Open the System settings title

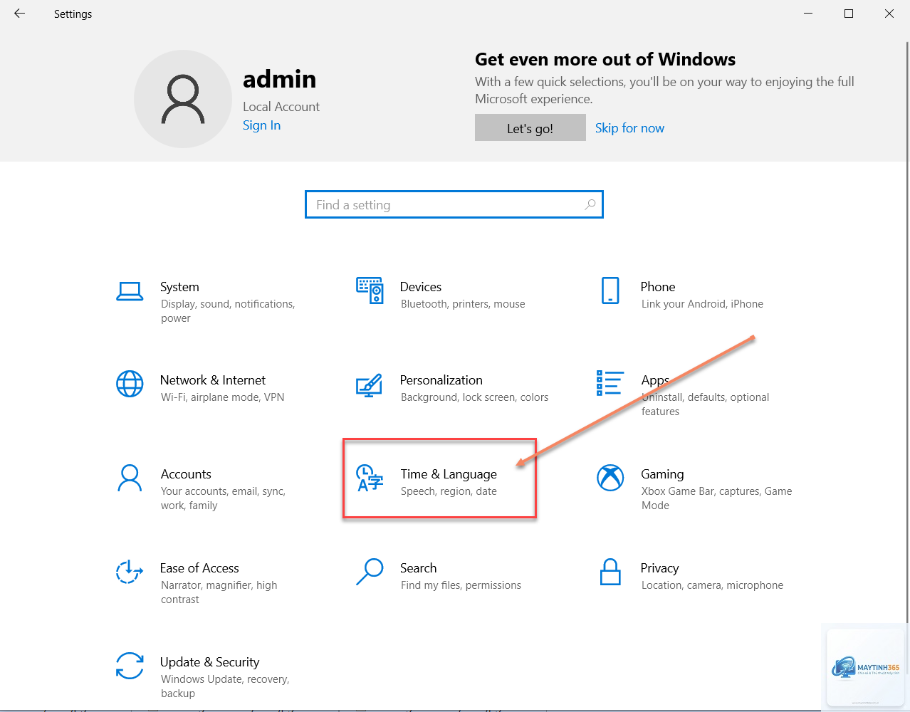[179, 287]
